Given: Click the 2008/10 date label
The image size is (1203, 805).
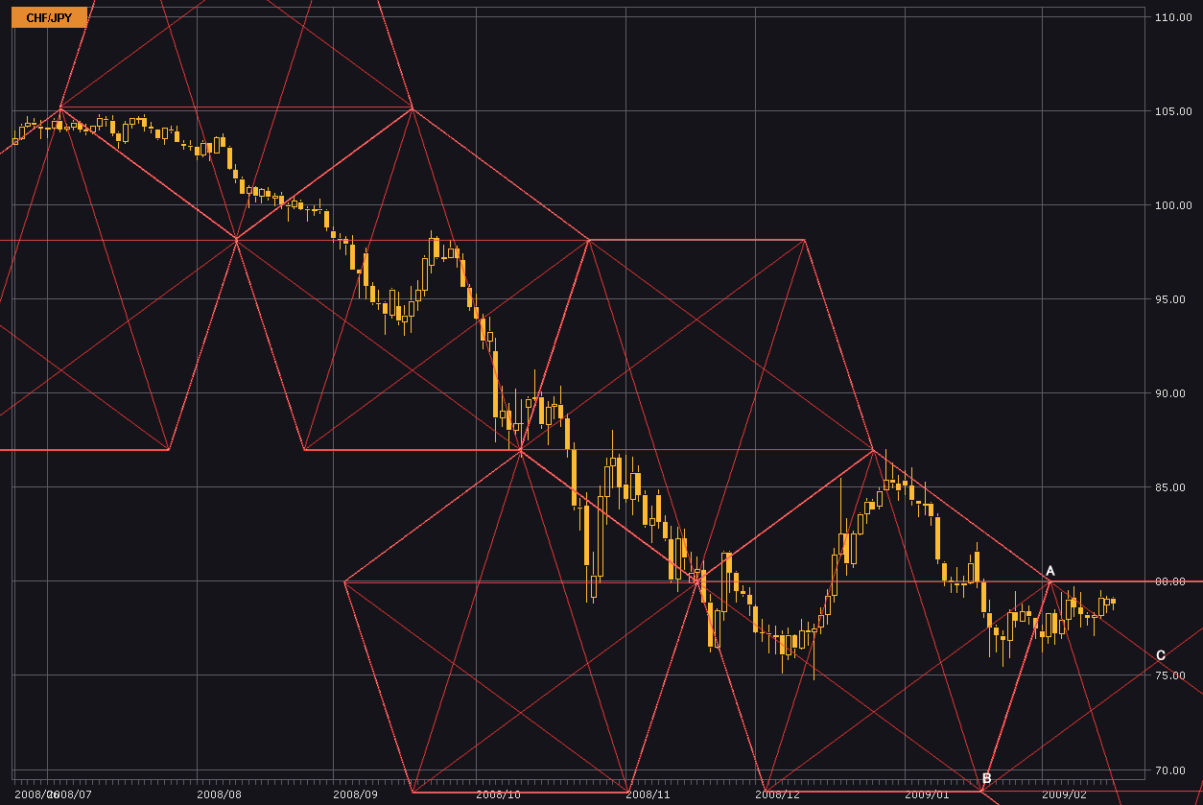Looking at the screenshot, I should tap(498, 794).
